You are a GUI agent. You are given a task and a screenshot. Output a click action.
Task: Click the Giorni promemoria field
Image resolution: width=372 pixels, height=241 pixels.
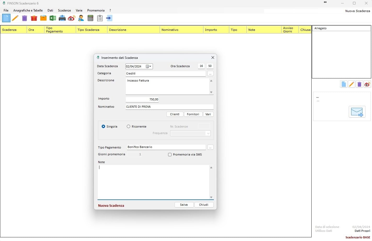tap(134, 154)
